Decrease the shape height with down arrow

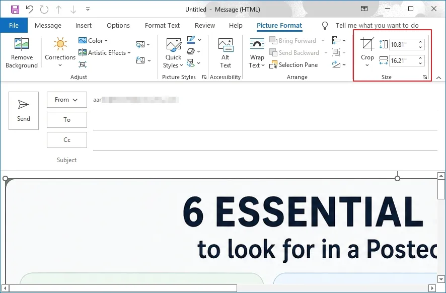tap(420, 47)
